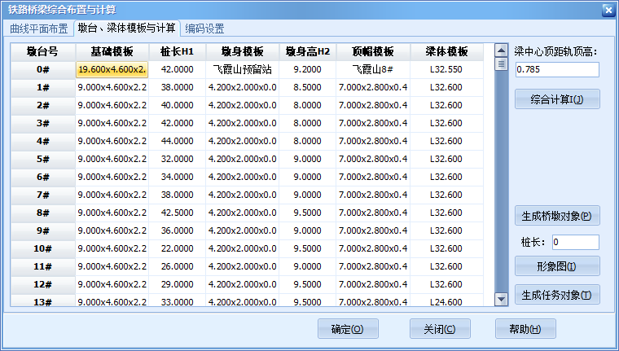
Task: Click the 综合计算 button
Action: [x=557, y=99]
